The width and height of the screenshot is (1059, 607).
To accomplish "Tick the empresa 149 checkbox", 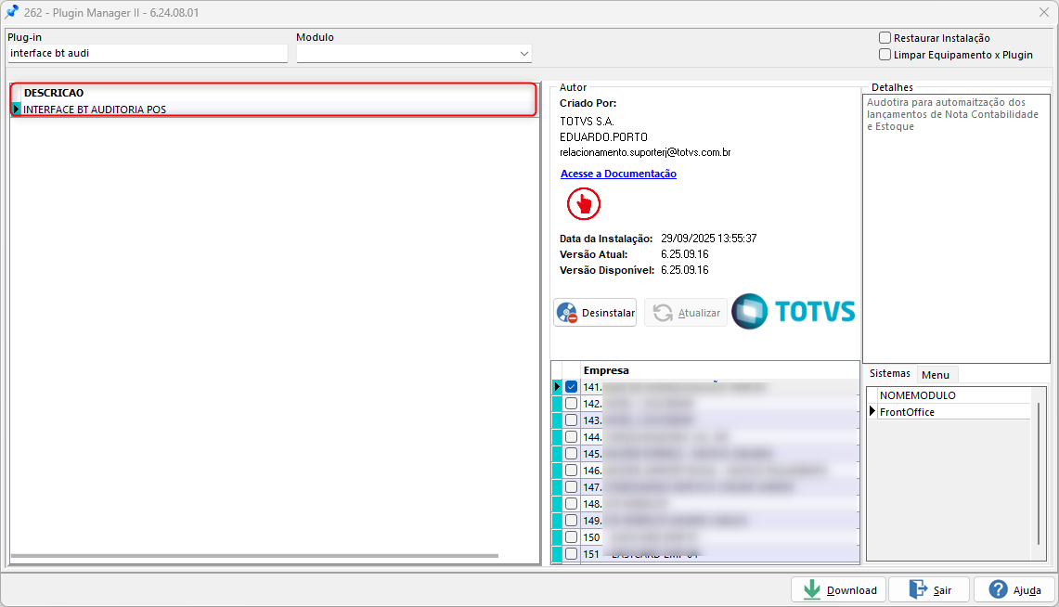I will coord(572,521).
